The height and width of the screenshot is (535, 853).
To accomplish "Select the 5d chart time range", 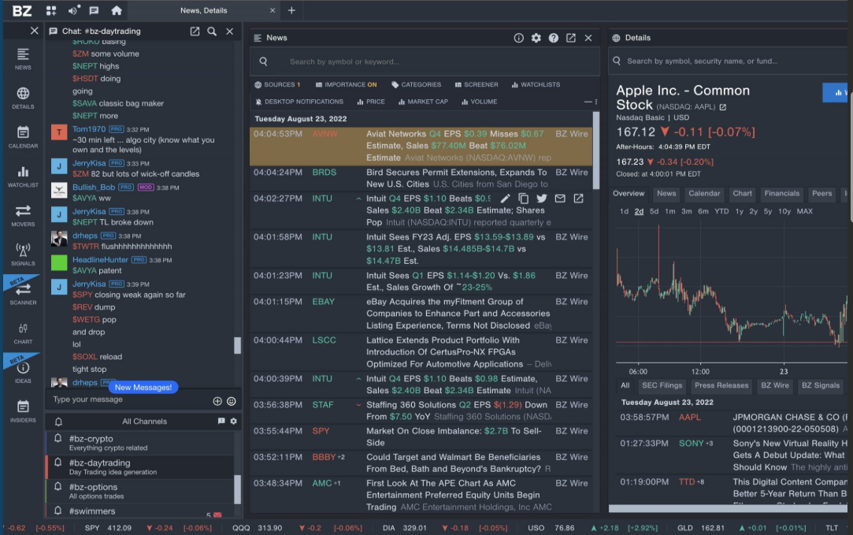I will (654, 211).
